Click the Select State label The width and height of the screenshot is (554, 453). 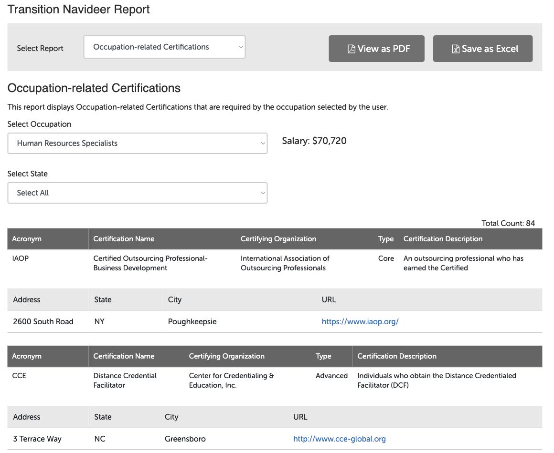[28, 174]
